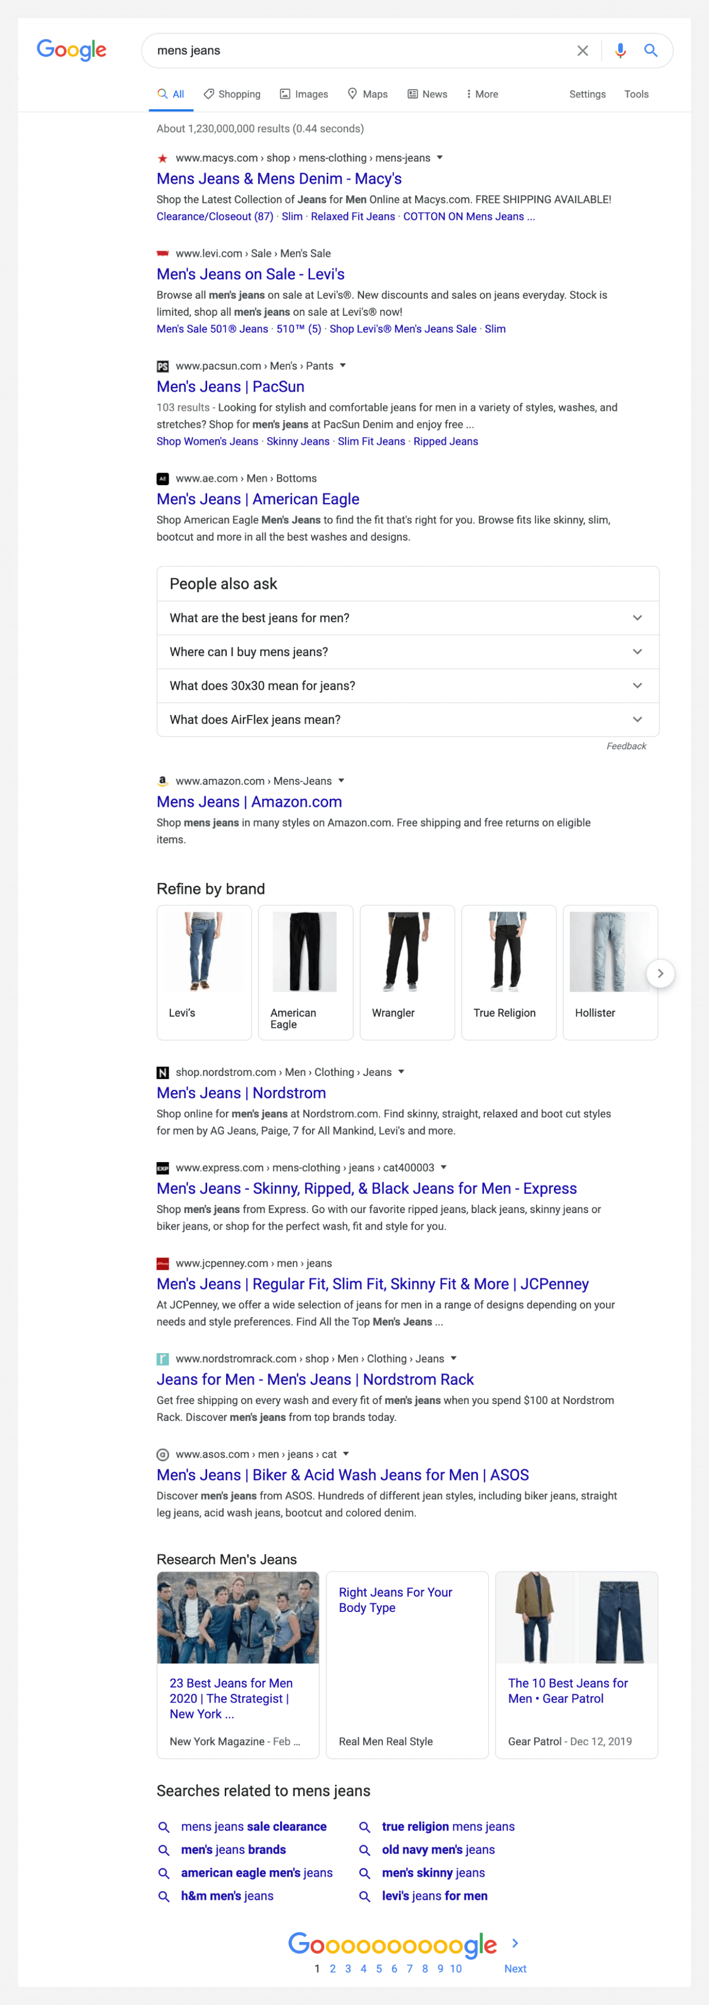
Task: Click the Levi's favicon next to www.levi.com
Action: [x=163, y=253]
